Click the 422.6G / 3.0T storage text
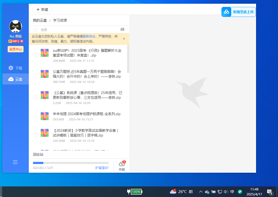The height and width of the screenshot is (197, 278). (43, 168)
